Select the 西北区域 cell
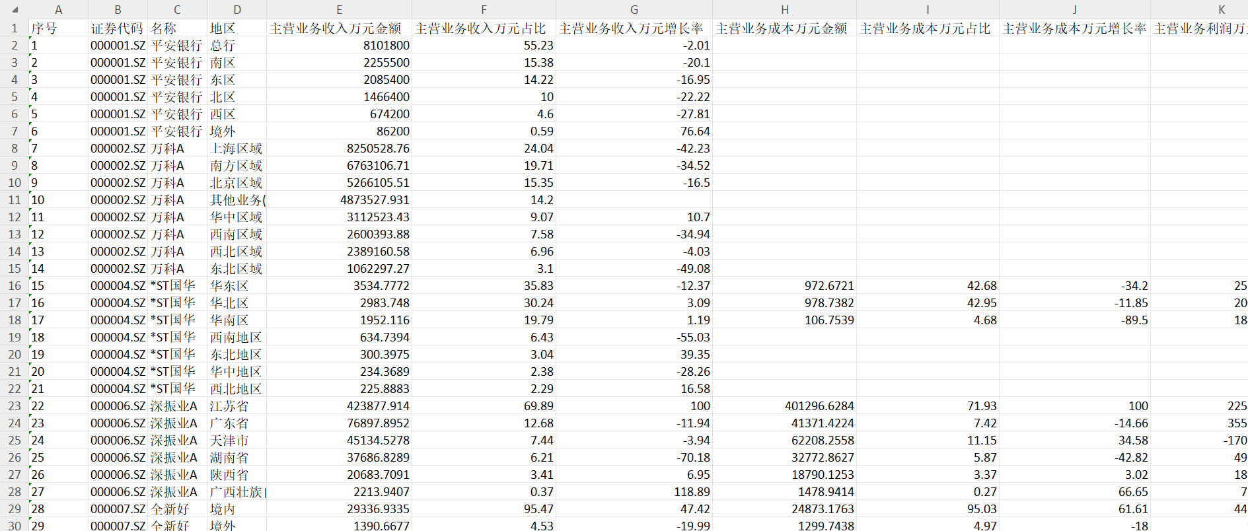The width and height of the screenshot is (1248, 531). click(x=237, y=252)
